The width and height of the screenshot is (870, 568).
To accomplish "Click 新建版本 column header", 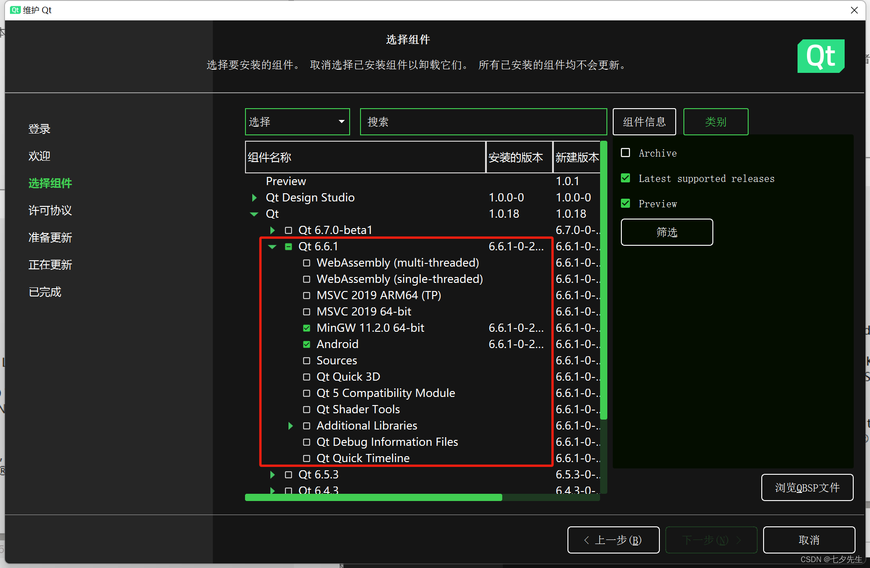I will coord(577,157).
